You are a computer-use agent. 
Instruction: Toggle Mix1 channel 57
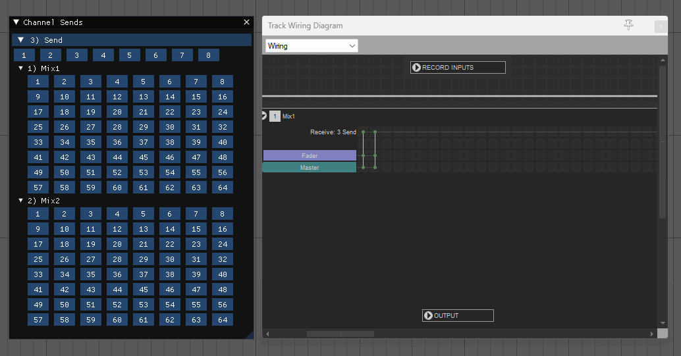[x=38, y=188]
